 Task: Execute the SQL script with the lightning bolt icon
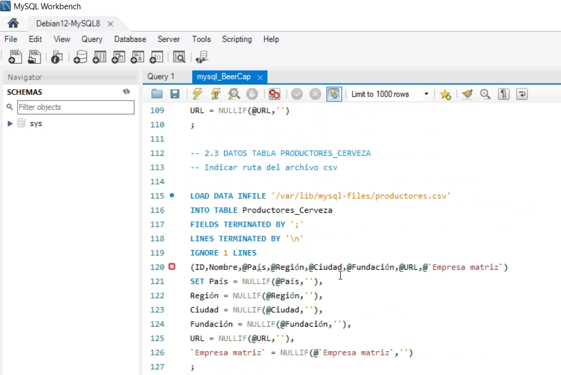pyautogui.click(x=197, y=93)
